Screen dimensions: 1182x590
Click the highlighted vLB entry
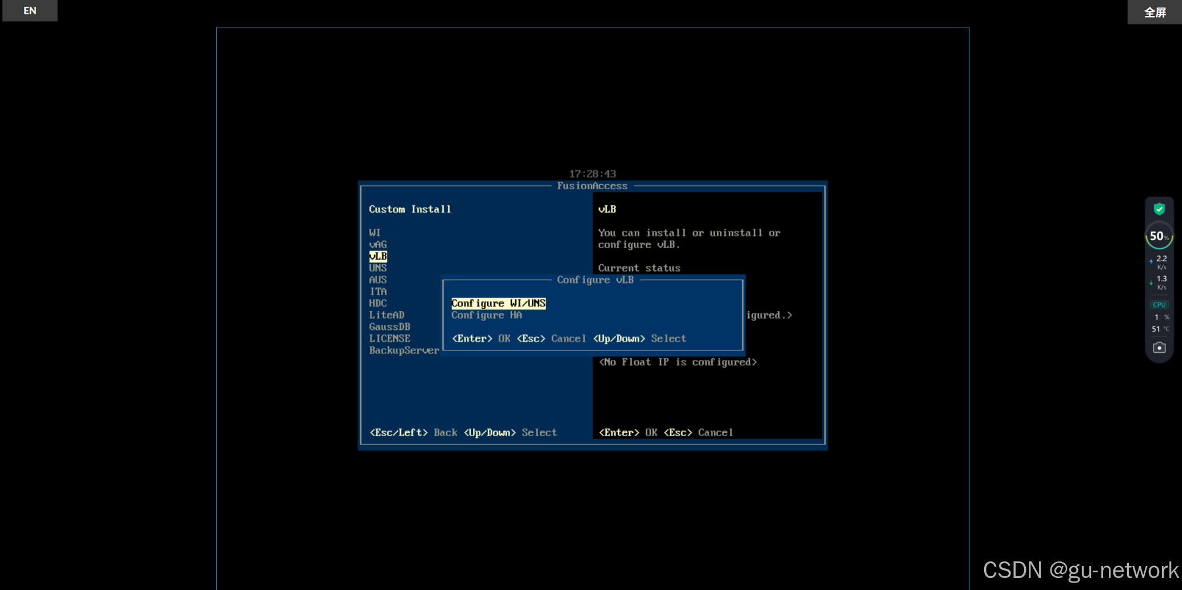pyautogui.click(x=378, y=256)
